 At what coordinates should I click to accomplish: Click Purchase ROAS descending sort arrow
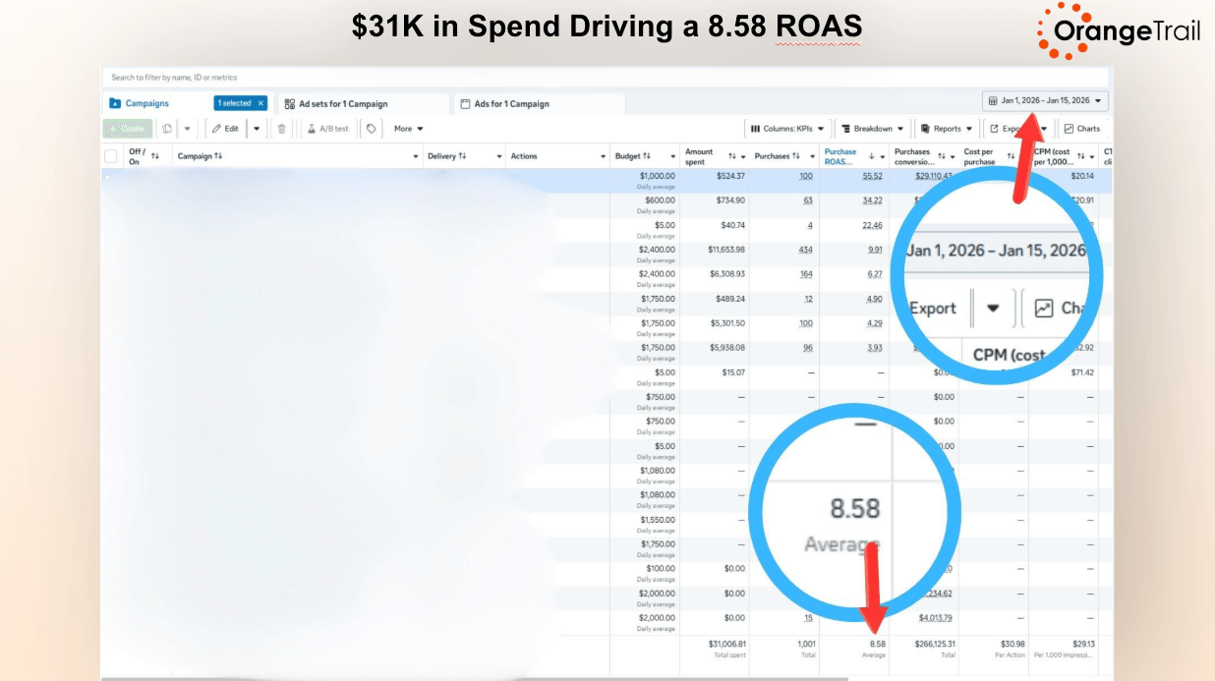871,156
